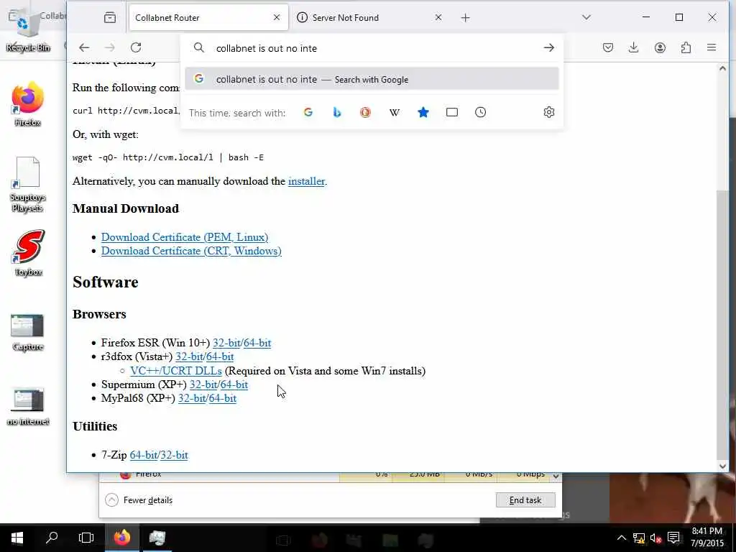736x552 pixels.
Task: Download Firefox ESR 64-bit
Action: [257, 343]
